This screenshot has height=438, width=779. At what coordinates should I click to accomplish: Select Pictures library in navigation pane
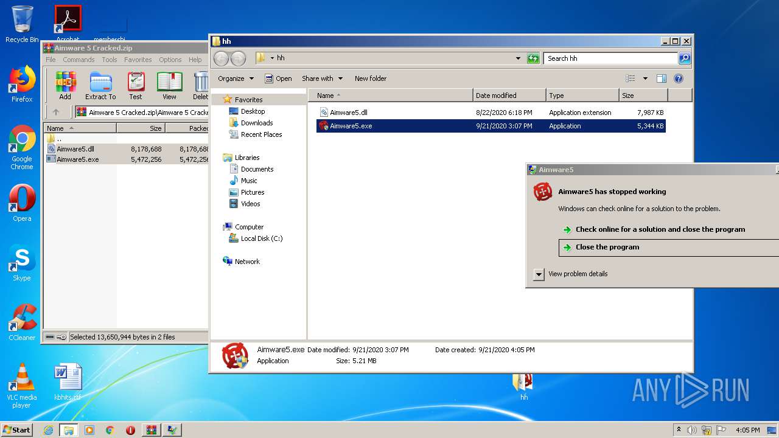[x=253, y=192]
